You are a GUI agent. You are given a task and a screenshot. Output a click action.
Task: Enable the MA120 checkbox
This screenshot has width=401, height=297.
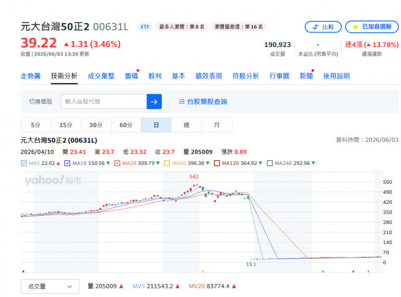[217, 163]
